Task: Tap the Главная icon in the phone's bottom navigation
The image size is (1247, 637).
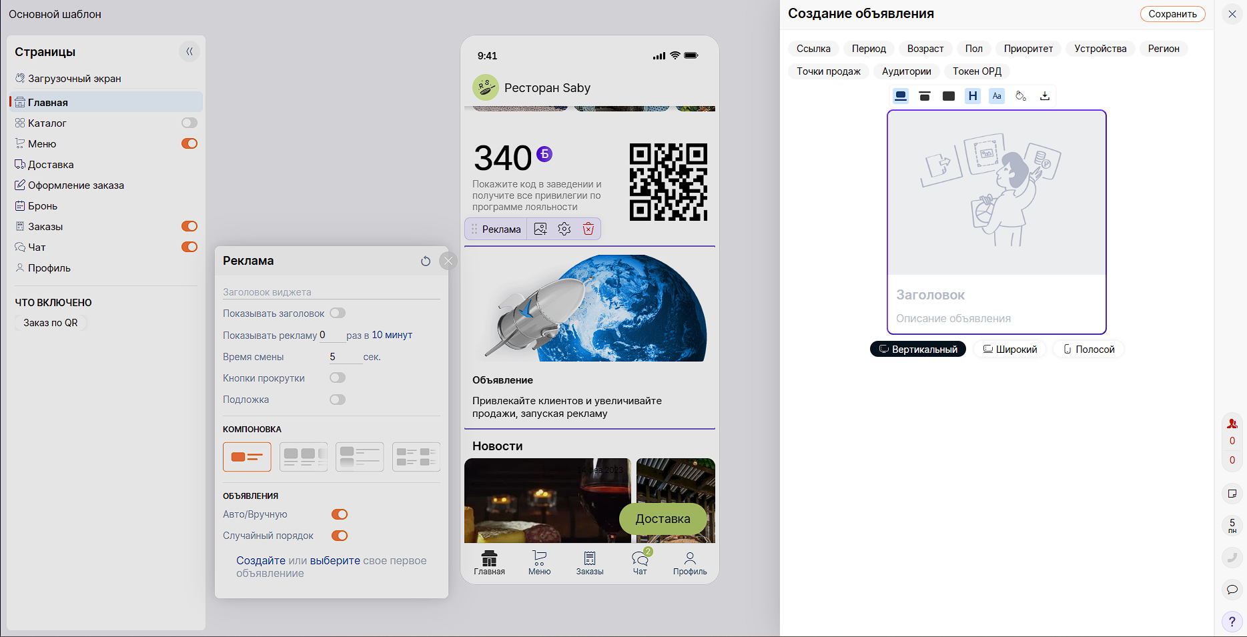Action: click(490, 563)
